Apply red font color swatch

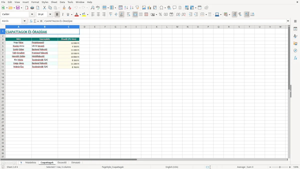point(76,15)
